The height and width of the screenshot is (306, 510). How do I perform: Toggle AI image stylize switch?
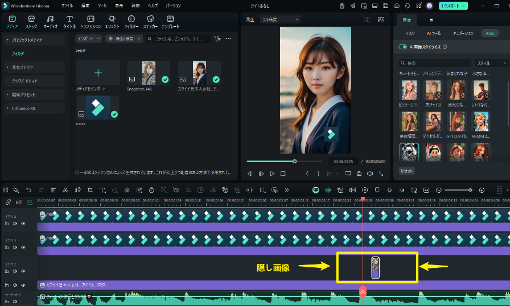402,47
